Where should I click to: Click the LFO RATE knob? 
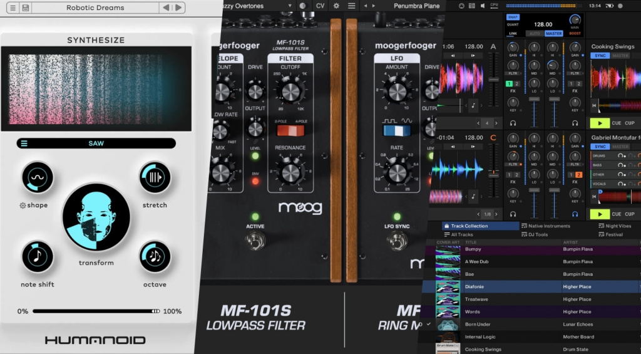[x=397, y=172]
